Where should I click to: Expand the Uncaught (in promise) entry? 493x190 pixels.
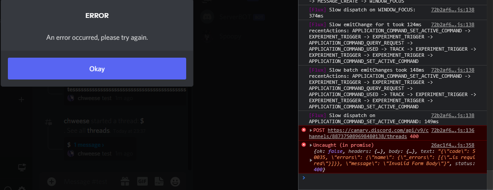pos(311,145)
